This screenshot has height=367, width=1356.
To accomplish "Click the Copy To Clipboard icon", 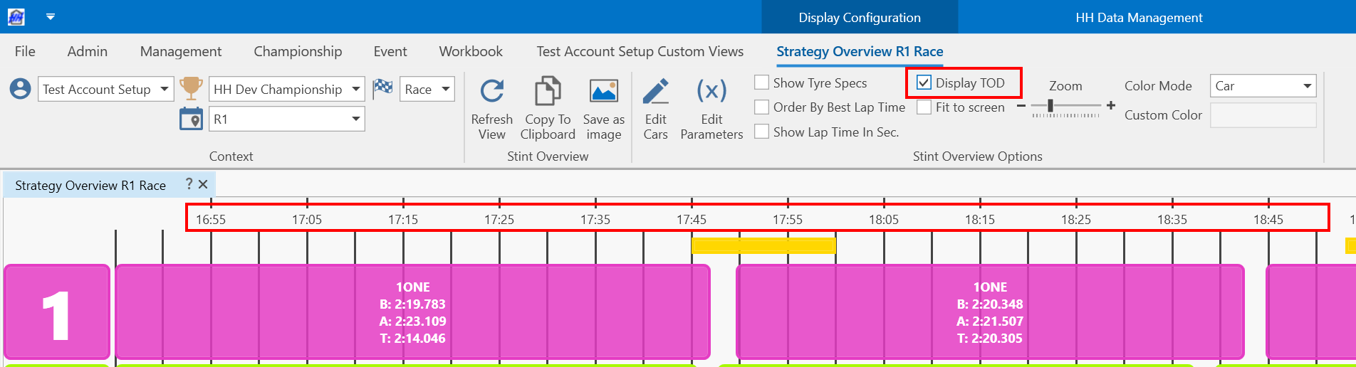I will click(547, 92).
